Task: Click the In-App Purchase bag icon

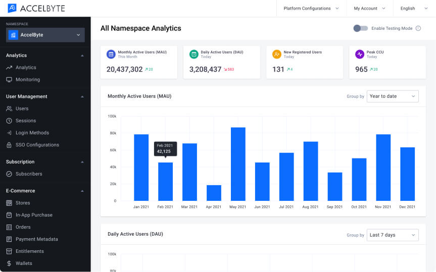Action: pos(9,215)
